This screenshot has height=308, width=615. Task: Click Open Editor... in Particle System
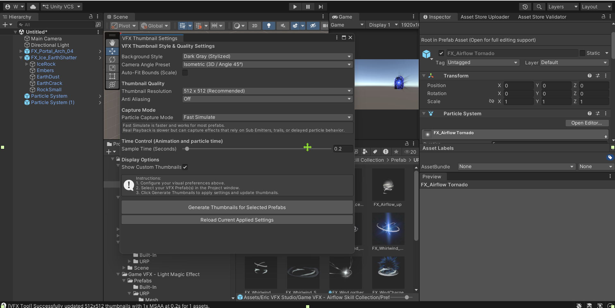[586, 123]
